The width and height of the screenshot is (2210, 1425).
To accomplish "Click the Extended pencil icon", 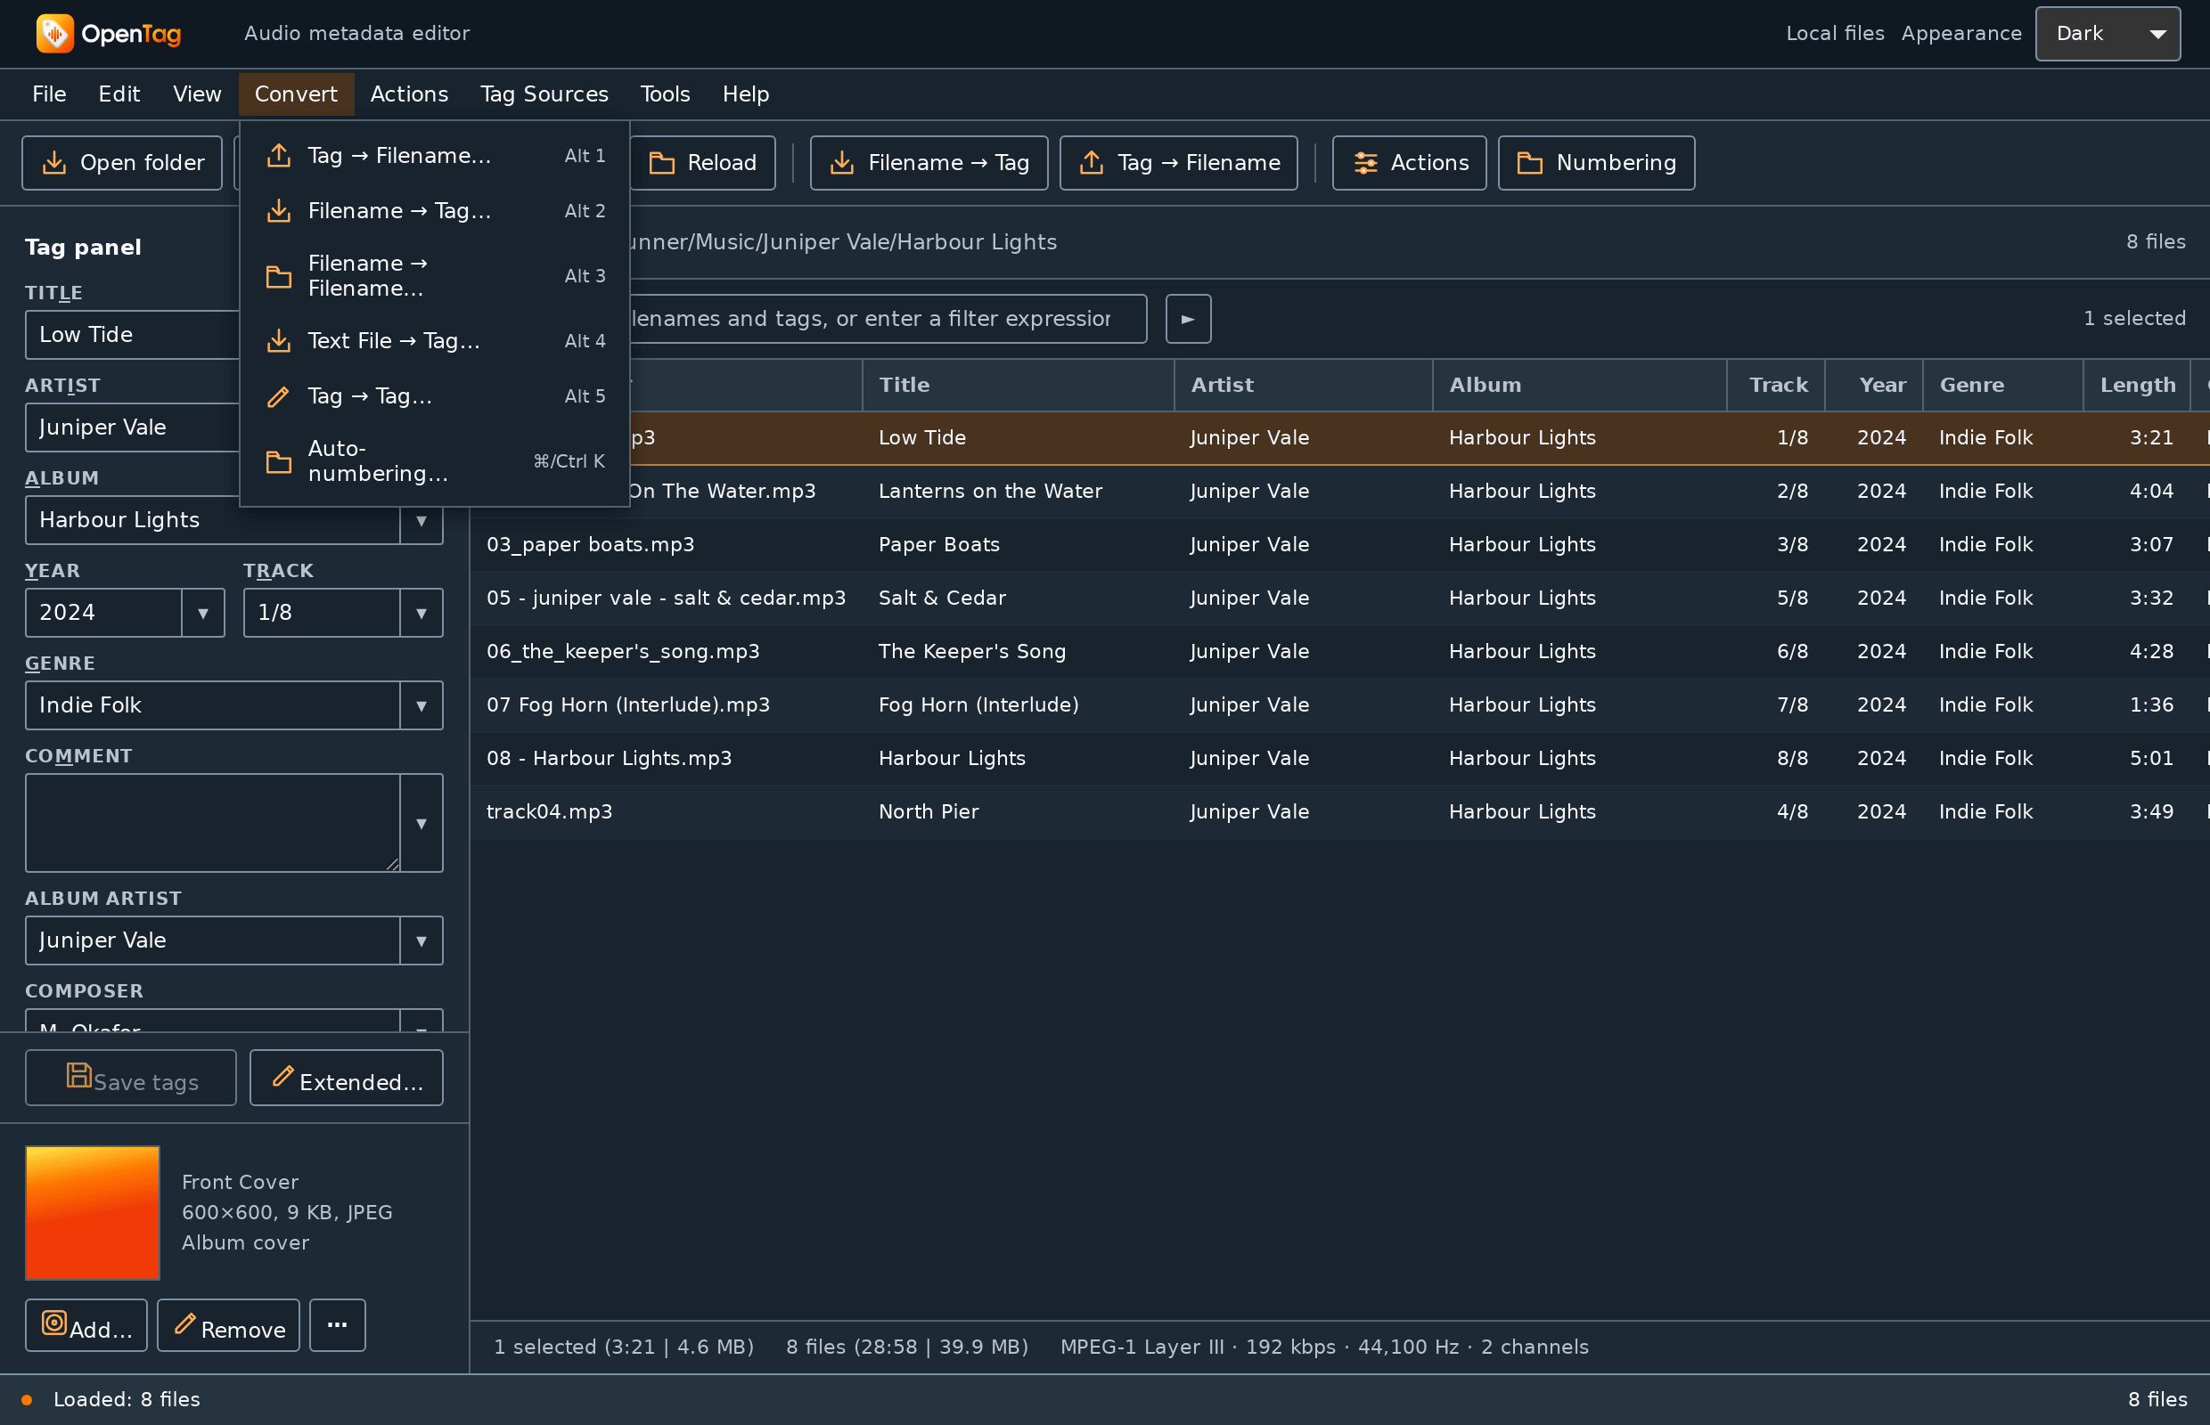I will tap(282, 1075).
